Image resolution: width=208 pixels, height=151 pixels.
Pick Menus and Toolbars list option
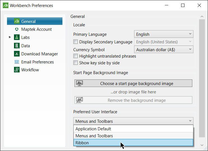[133, 136]
